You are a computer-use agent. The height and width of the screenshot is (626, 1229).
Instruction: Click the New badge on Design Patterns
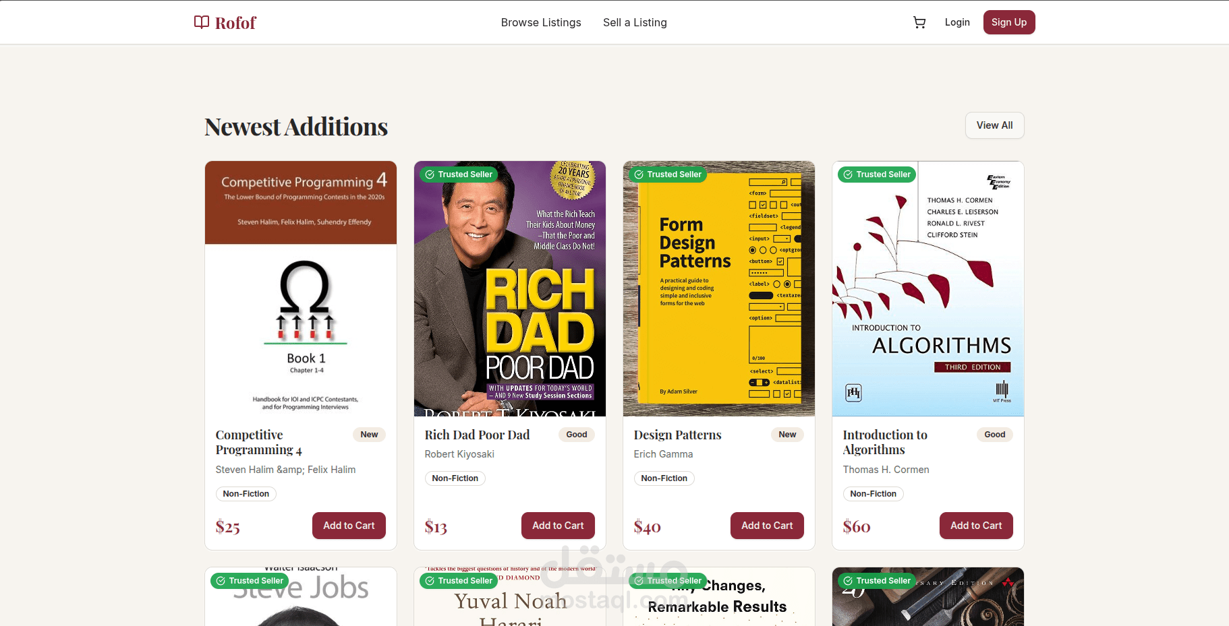[x=787, y=435]
